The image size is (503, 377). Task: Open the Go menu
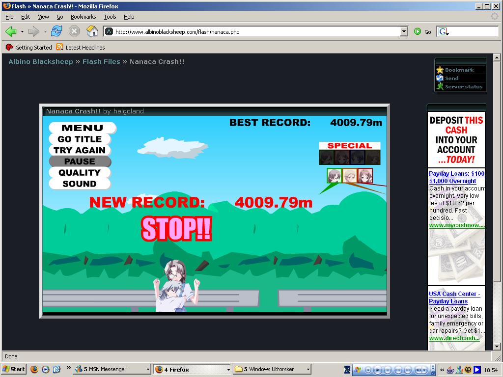[x=59, y=17]
